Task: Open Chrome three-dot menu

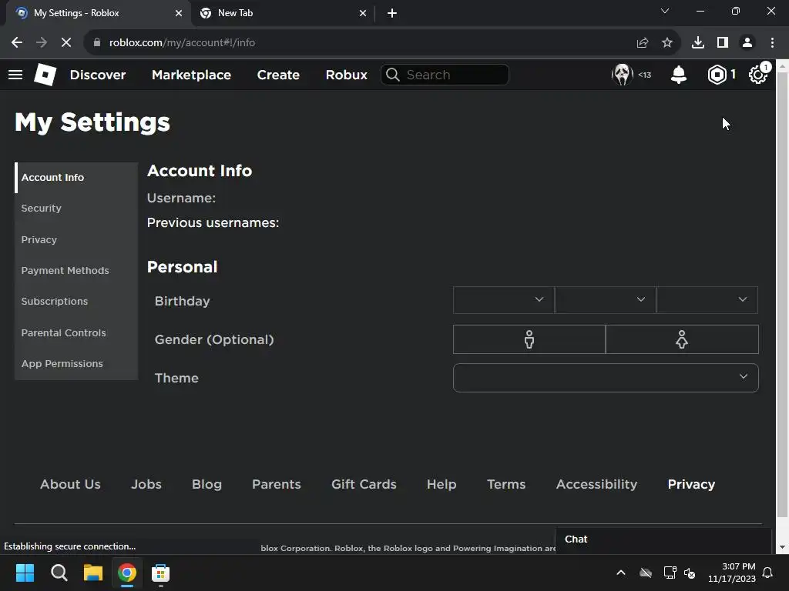Action: [x=772, y=43]
